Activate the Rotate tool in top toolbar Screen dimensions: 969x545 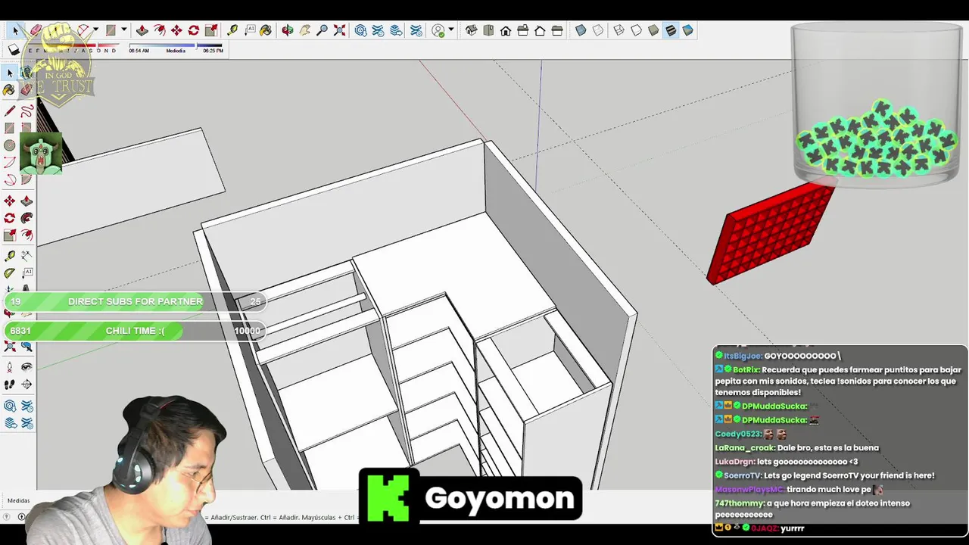194,30
